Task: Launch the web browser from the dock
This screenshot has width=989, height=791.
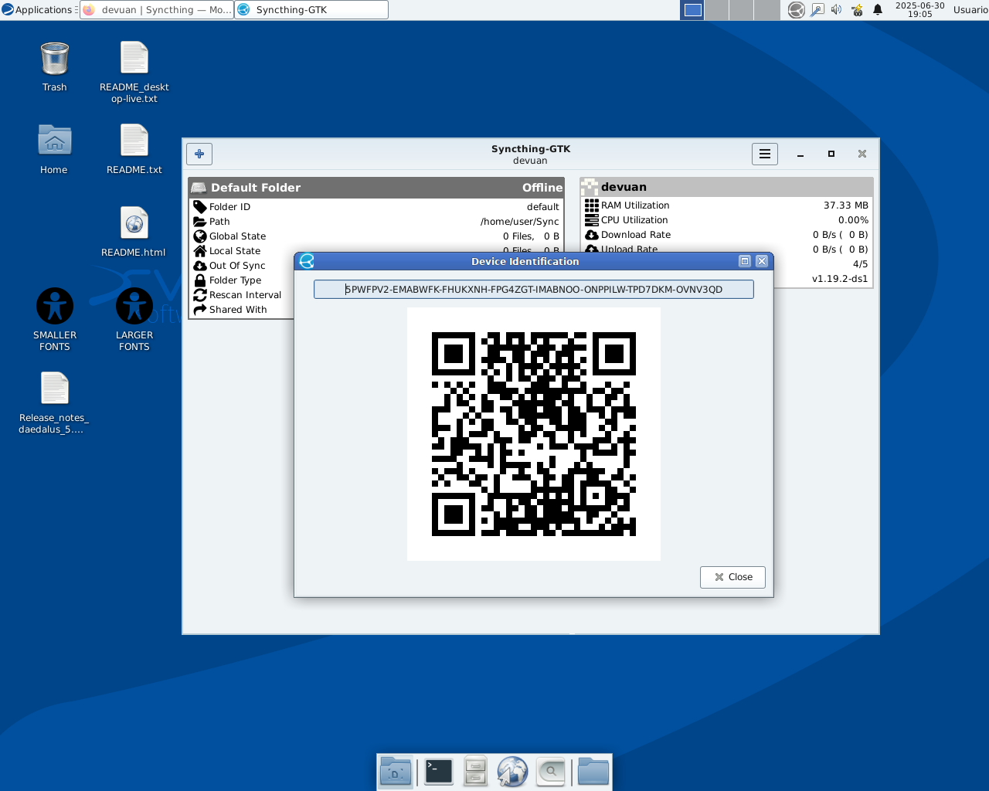Action: tap(512, 771)
